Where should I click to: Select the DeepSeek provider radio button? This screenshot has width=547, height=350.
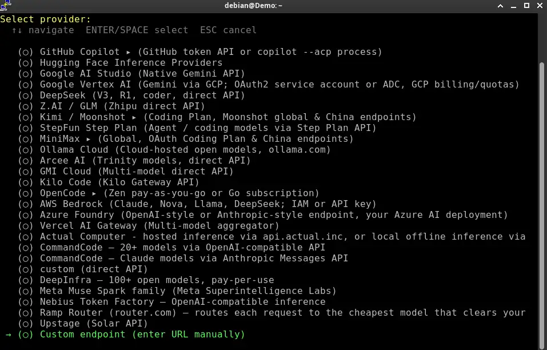[26, 96]
